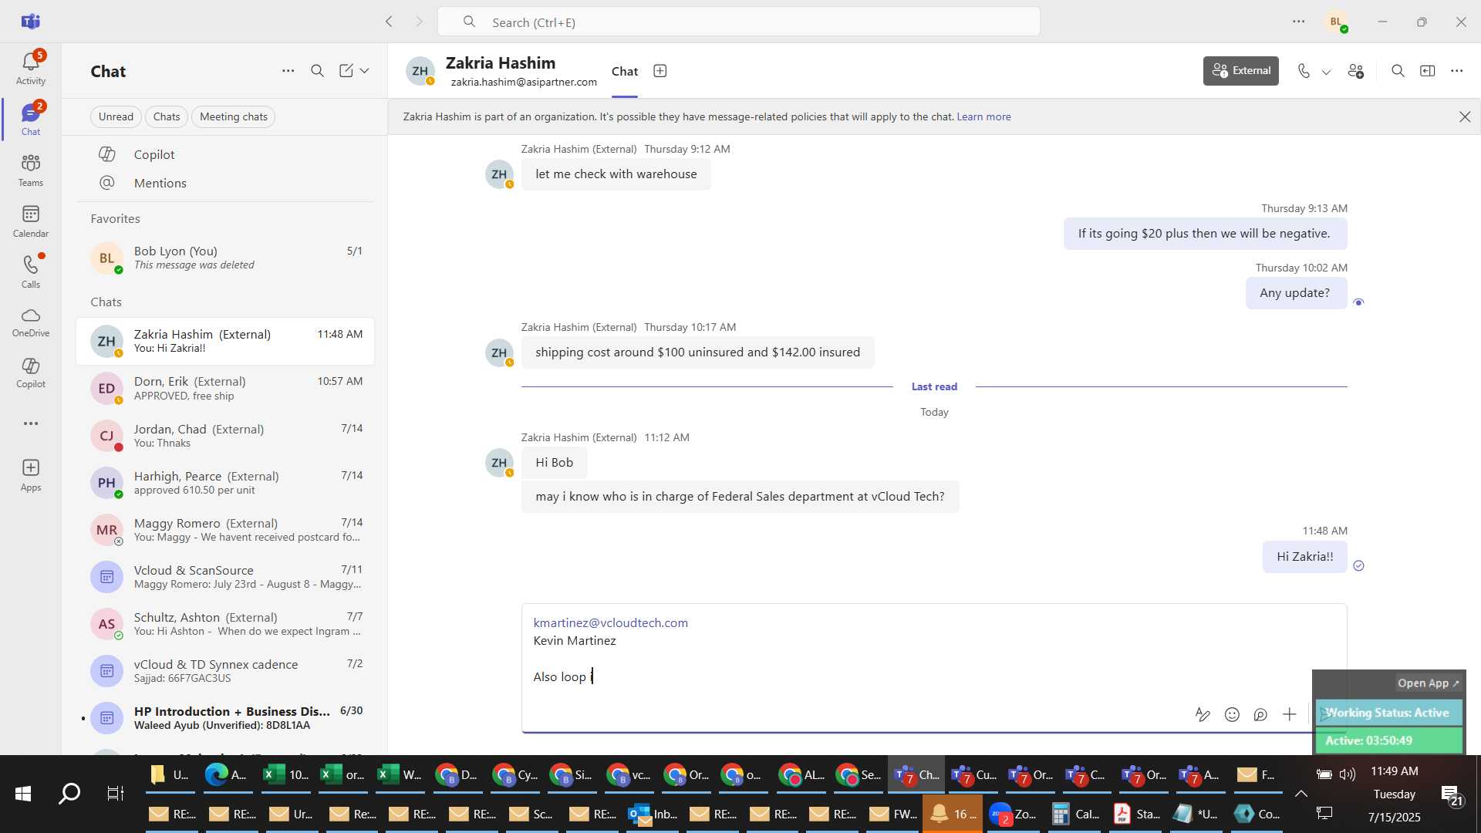Open the Calendar app
The width and height of the screenshot is (1481, 833).
pyautogui.click(x=31, y=221)
